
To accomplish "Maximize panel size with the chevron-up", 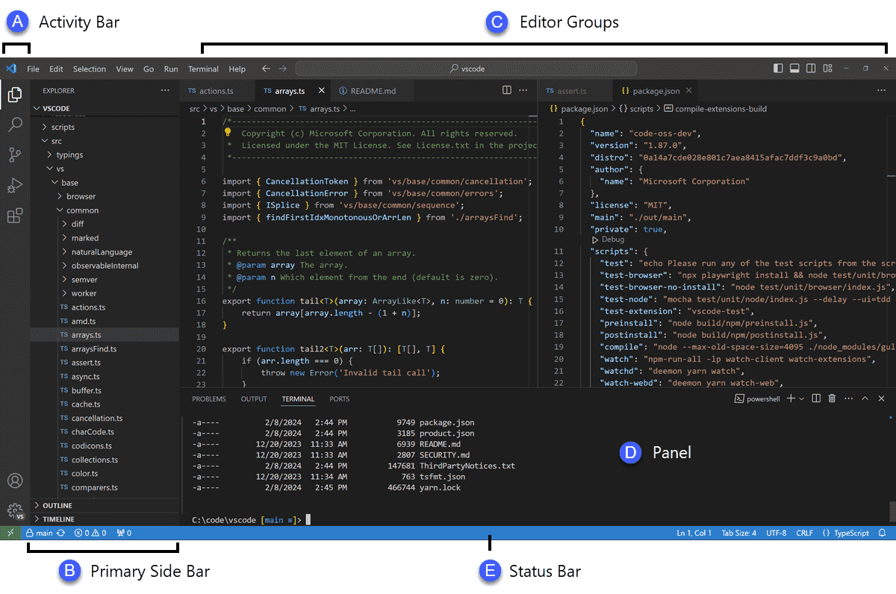I will point(865,398).
